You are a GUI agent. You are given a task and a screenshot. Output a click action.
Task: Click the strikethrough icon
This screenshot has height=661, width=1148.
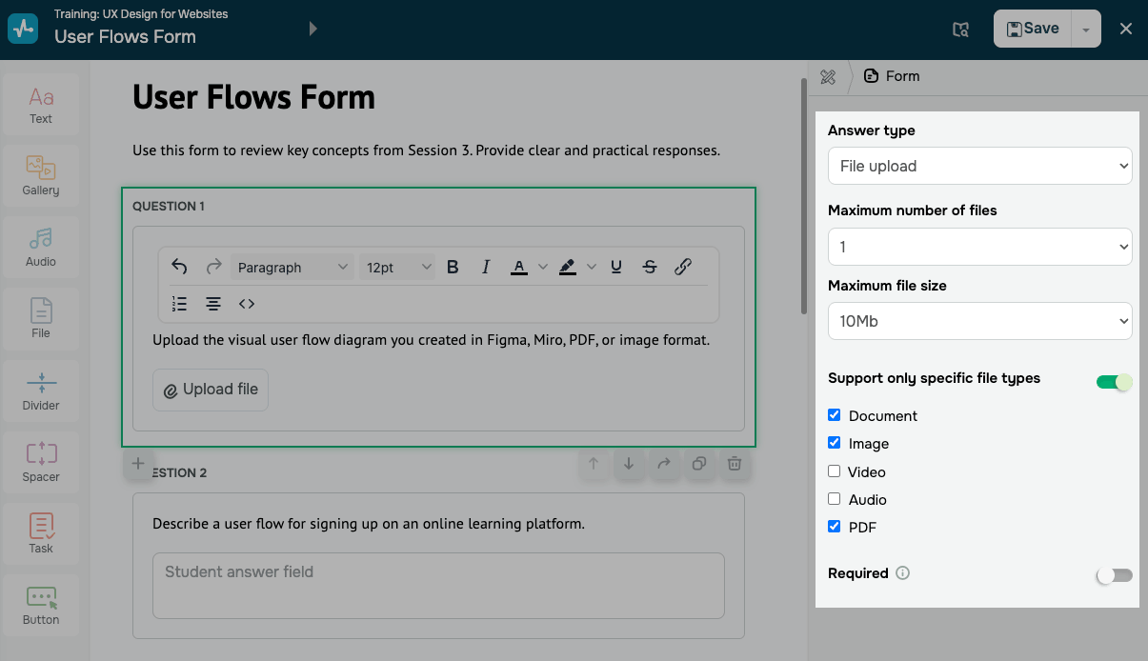(650, 268)
